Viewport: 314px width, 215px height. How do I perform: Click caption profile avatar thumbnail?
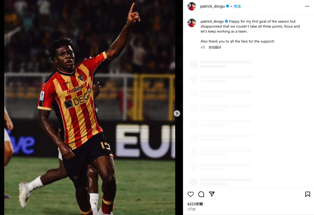pos(192,23)
